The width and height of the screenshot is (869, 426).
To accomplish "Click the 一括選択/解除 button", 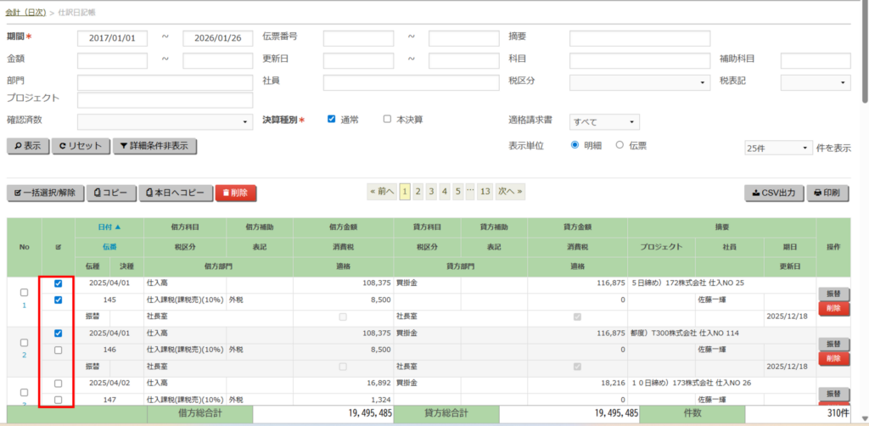I will (45, 193).
